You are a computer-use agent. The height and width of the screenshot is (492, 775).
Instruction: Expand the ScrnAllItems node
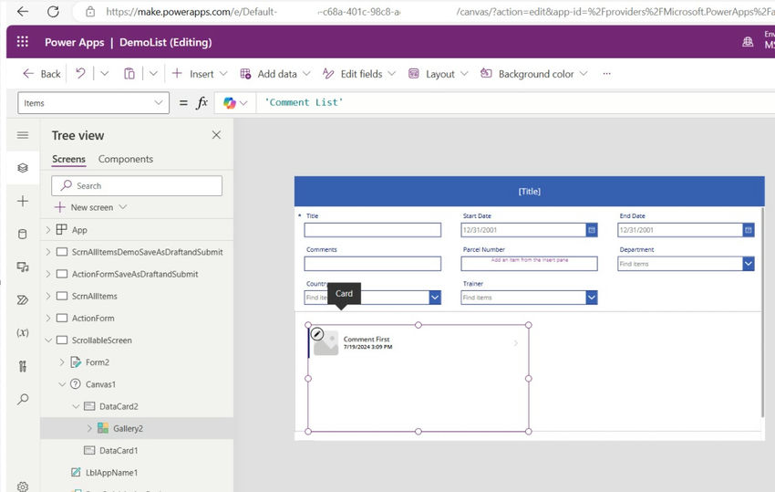click(x=48, y=296)
